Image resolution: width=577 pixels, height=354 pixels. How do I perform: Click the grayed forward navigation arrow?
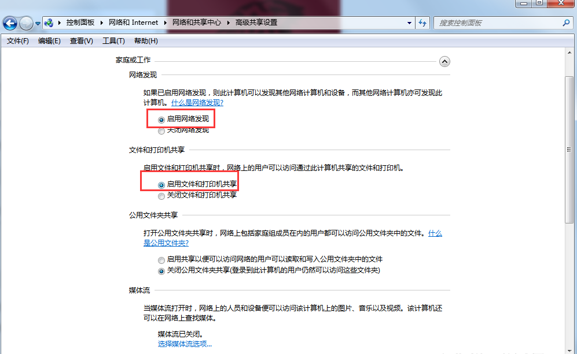tap(25, 23)
